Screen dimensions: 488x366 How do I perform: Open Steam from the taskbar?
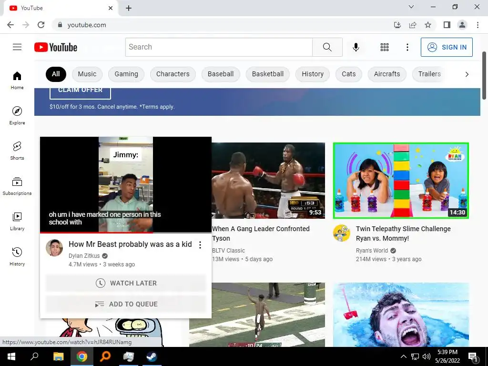tap(152, 356)
